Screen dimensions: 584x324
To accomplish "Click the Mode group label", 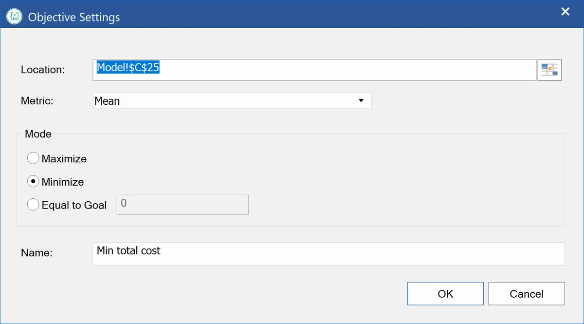I will tap(38, 134).
